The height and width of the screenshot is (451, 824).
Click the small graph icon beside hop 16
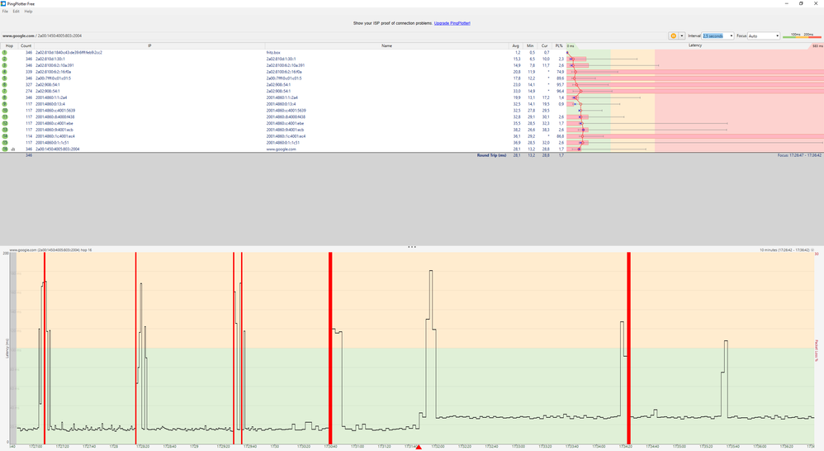pos(13,150)
